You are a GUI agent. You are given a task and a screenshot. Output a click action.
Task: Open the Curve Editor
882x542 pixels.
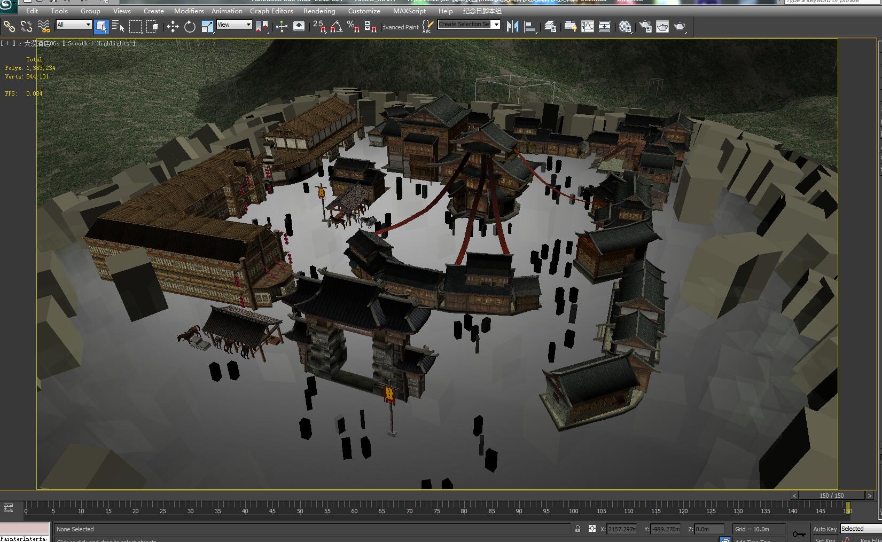[587, 26]
